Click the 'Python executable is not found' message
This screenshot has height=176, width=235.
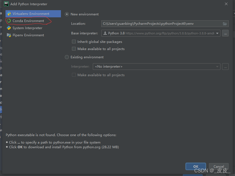61,135
